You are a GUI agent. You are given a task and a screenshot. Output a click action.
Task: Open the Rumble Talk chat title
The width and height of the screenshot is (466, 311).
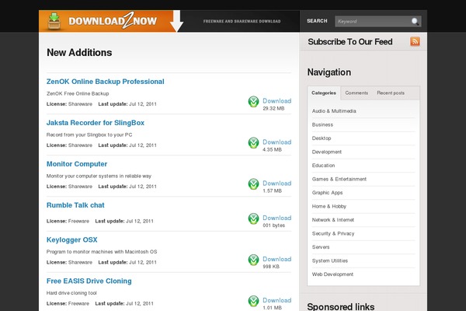(x=75, y=205)
